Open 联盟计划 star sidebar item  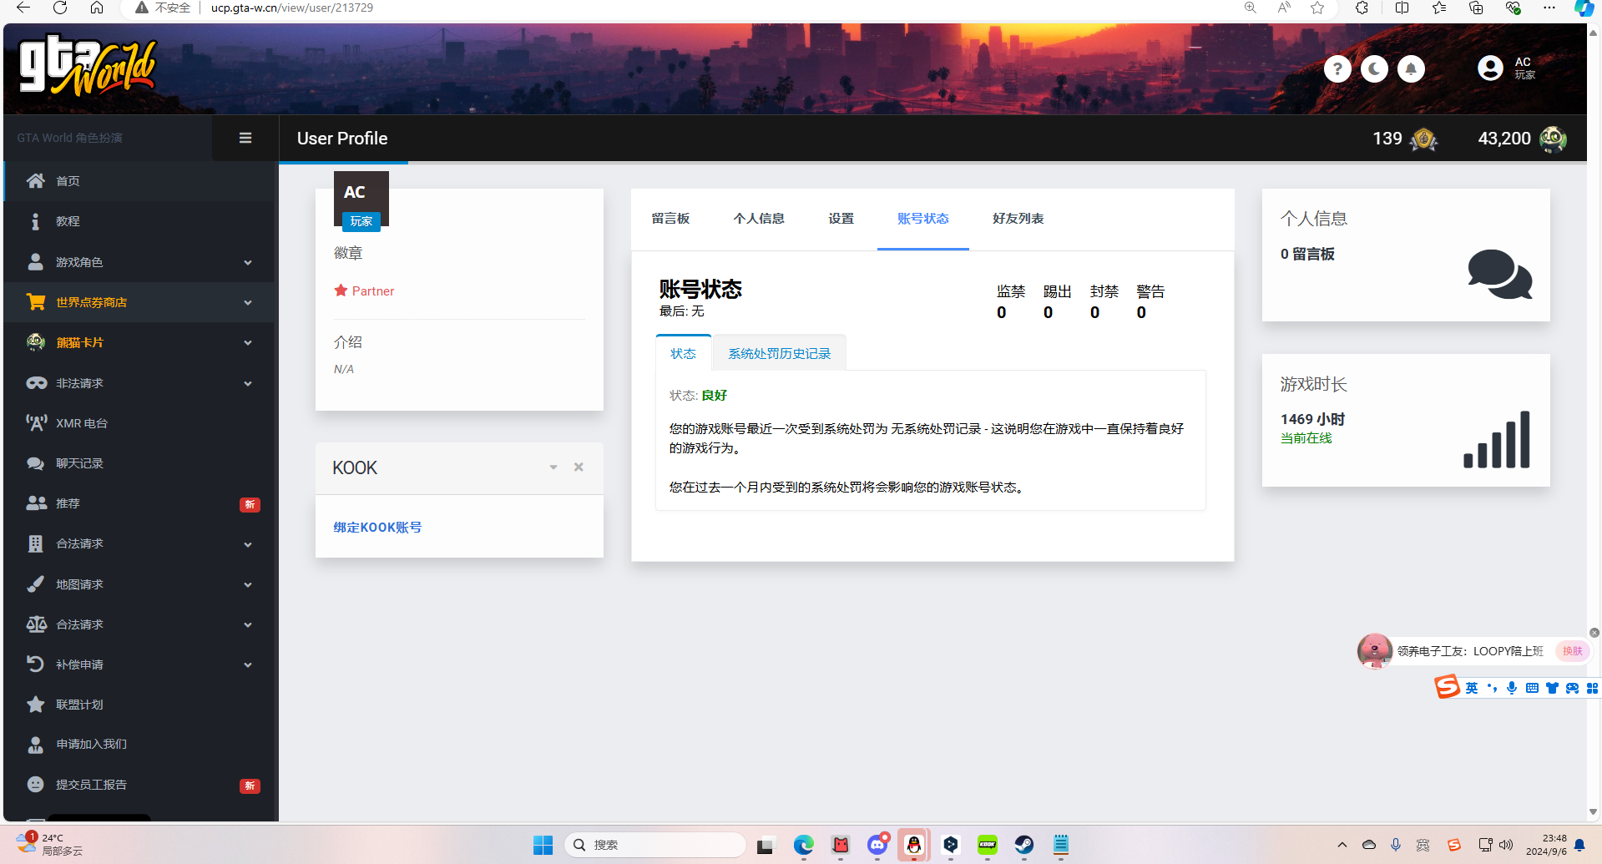[x=139, y=705]
